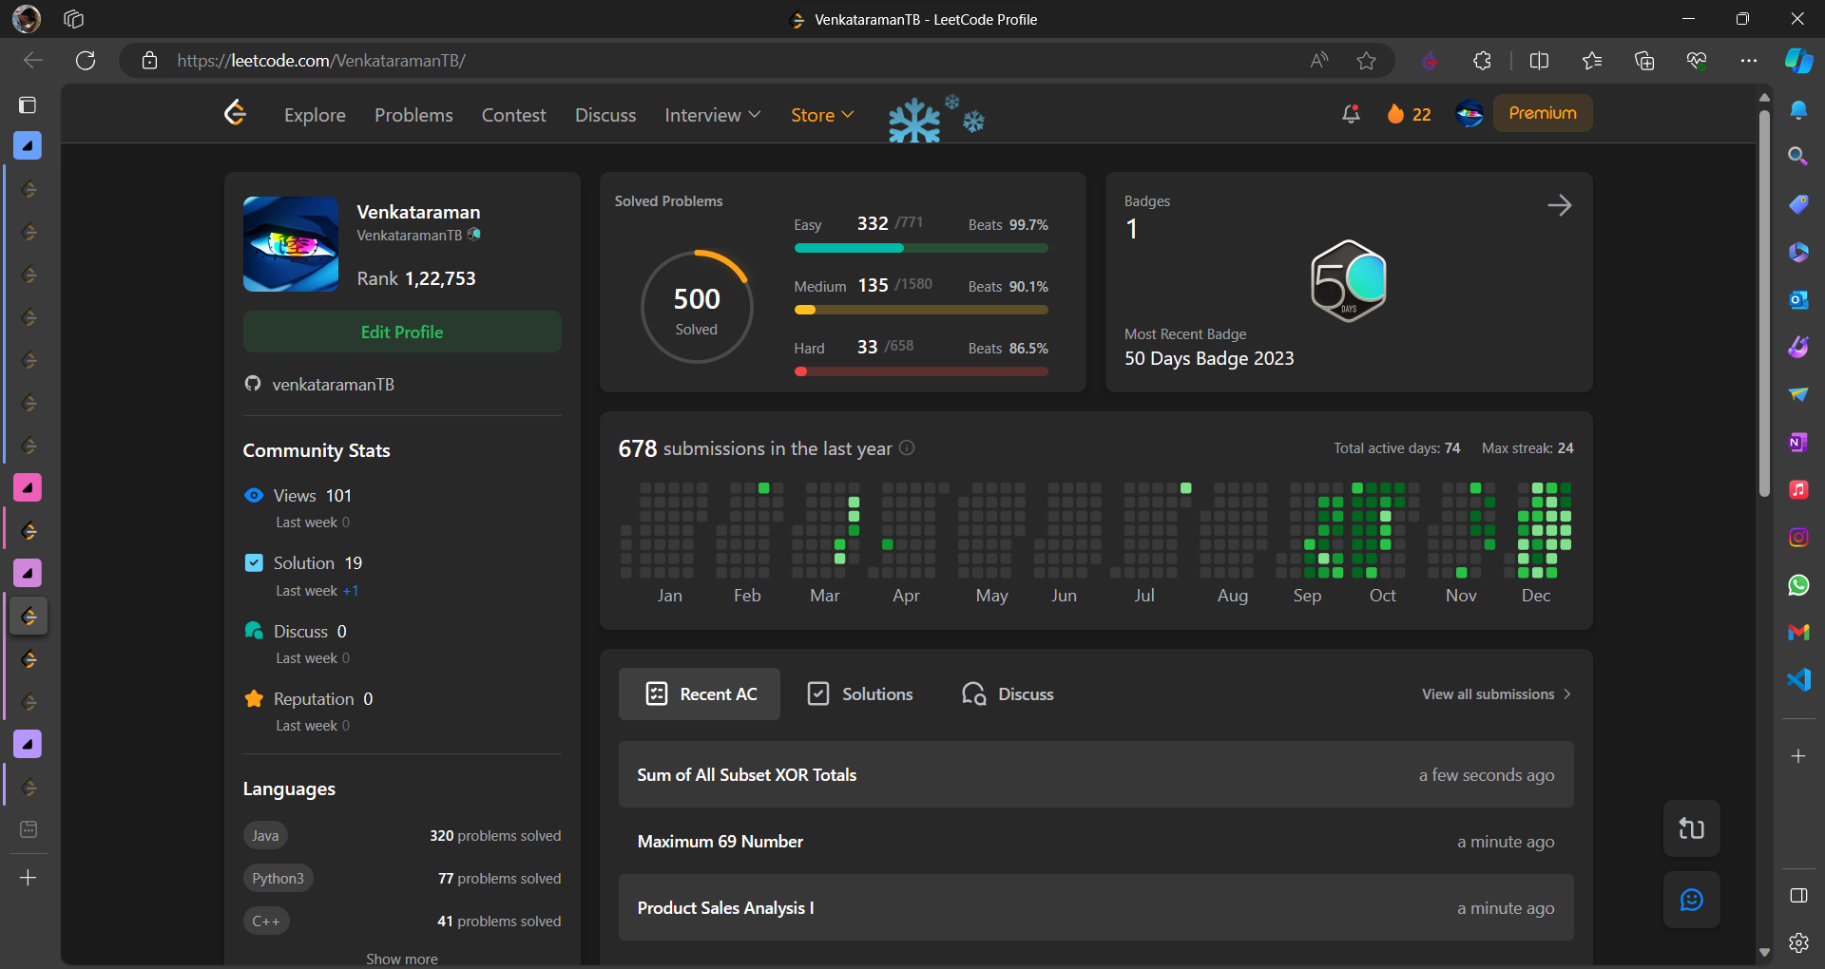This screenshot has height=969, width=1825.
Task: Add this page to favorites star
Action: pyautogui.click(x=1366, y=61)
